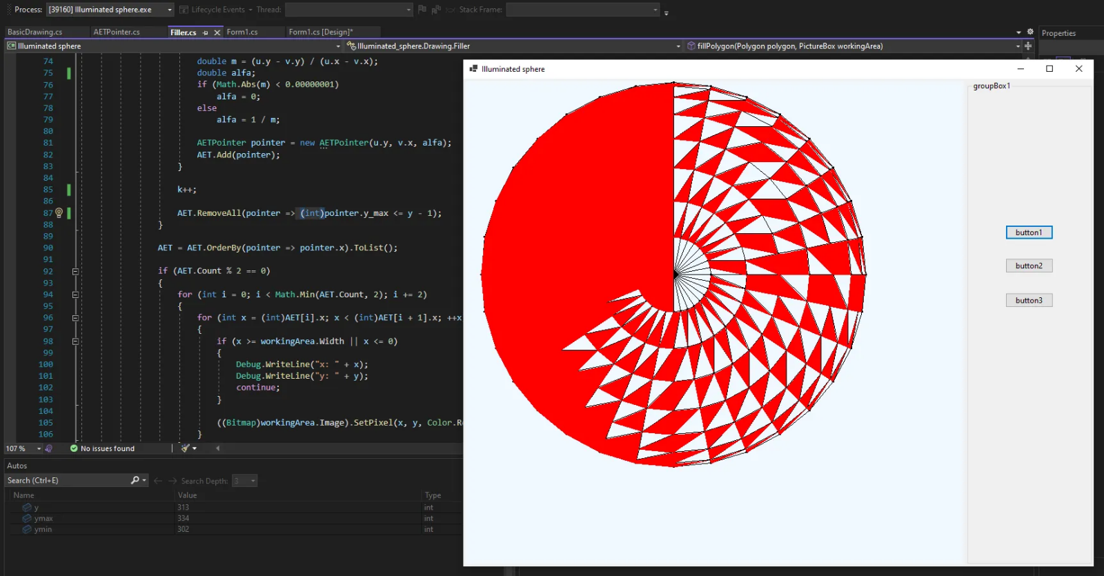This screenshot has width=1104, height=576.
Task: Click the IntelliCode icon beside zoom level
Action: pos(48,448)
